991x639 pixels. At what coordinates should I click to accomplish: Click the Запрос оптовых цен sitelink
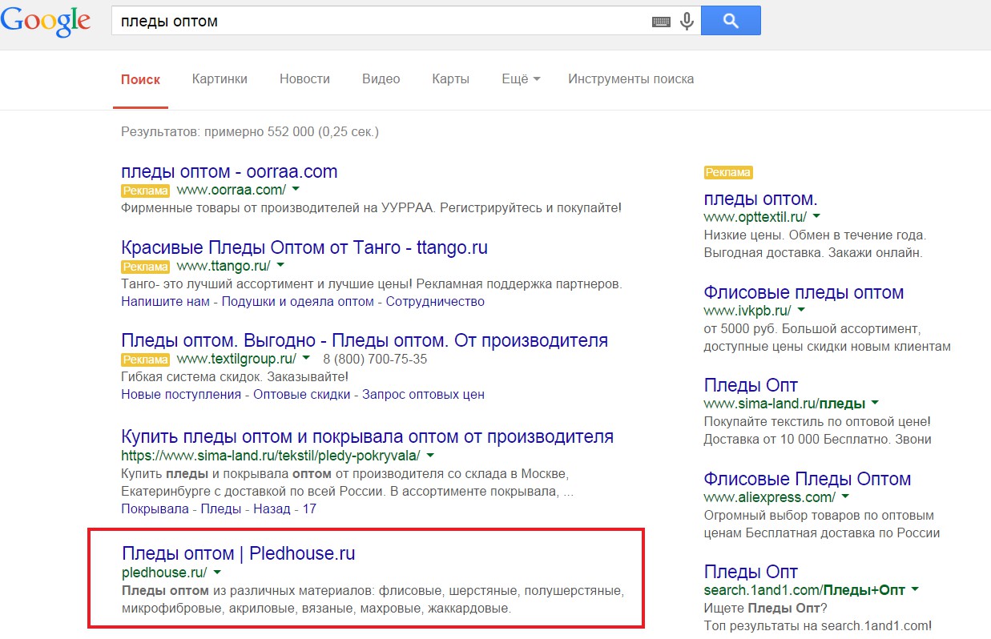(x=423, y=395)
